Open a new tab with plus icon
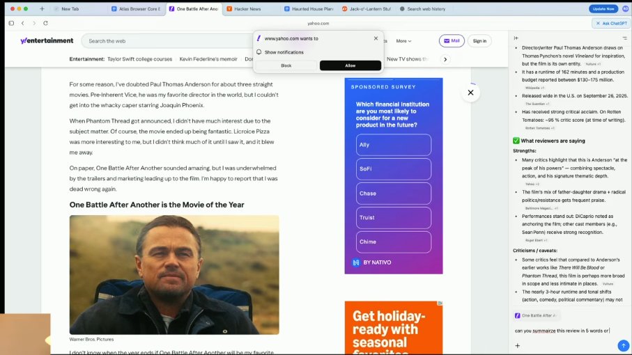The image size is (632, 355). [x=42, y=8]
